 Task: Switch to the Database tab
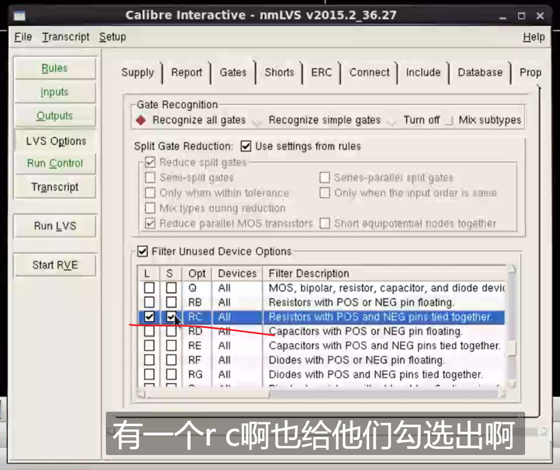pos(480,73)
